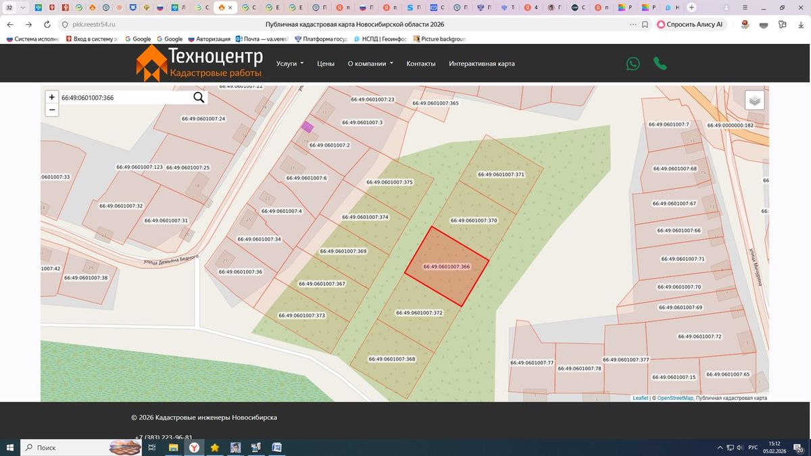Viewport: 811px width, 456px height.
Task: Open the WhatsApp contact icon
Action: click(x=633, y=64)
